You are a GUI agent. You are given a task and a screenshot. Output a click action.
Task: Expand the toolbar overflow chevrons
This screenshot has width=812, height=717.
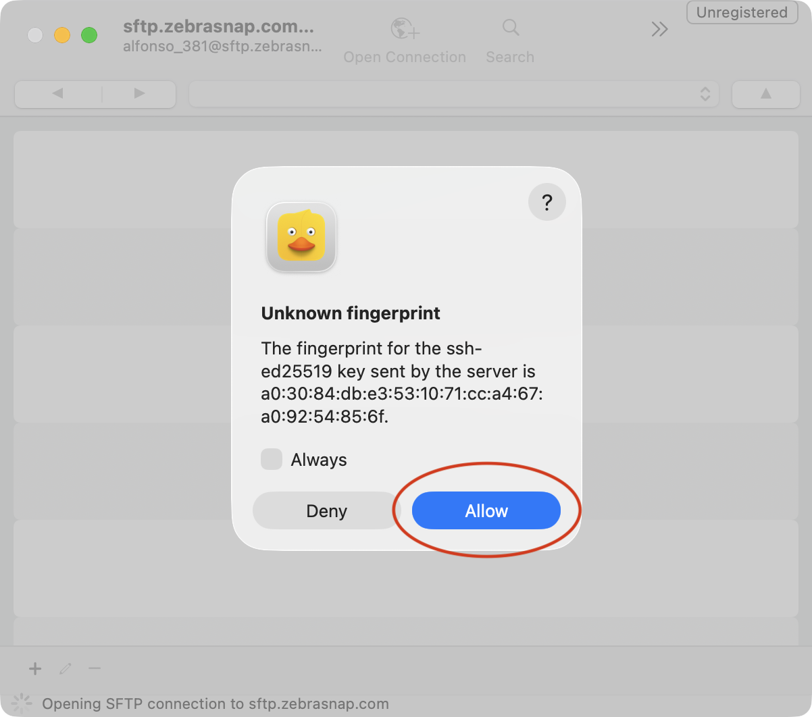click(x=659, y=29)
